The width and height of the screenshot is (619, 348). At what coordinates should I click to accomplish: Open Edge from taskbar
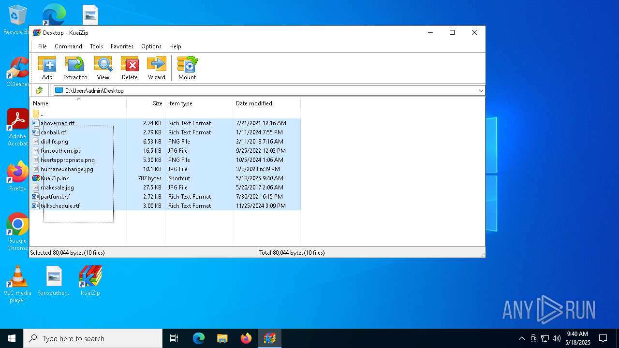(199, 338)
